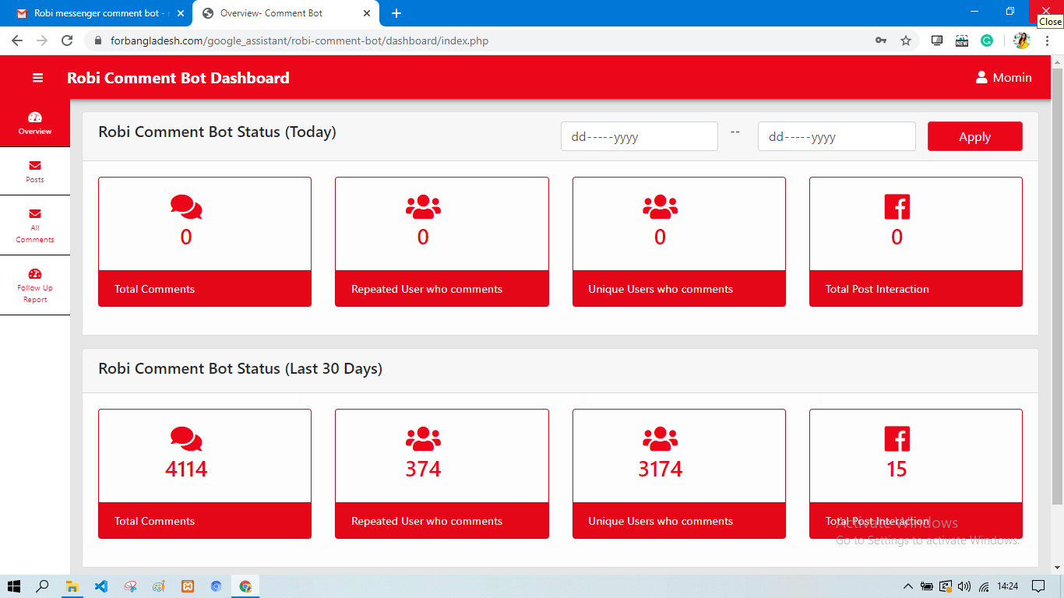This screenshot has height=598, width=1064.
Task: Open the Grammarly extension
Action: click(987, 40)
